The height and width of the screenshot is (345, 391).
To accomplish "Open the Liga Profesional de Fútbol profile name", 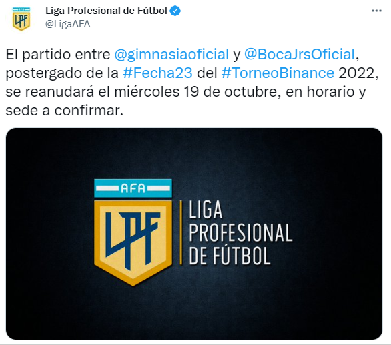I will click(x=106, y=11).
